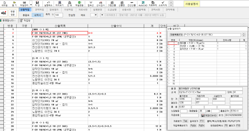The width and height of the screenshot is (249, 131).
Task: Click the 산출수식 column header
Action: coord(116,26)
